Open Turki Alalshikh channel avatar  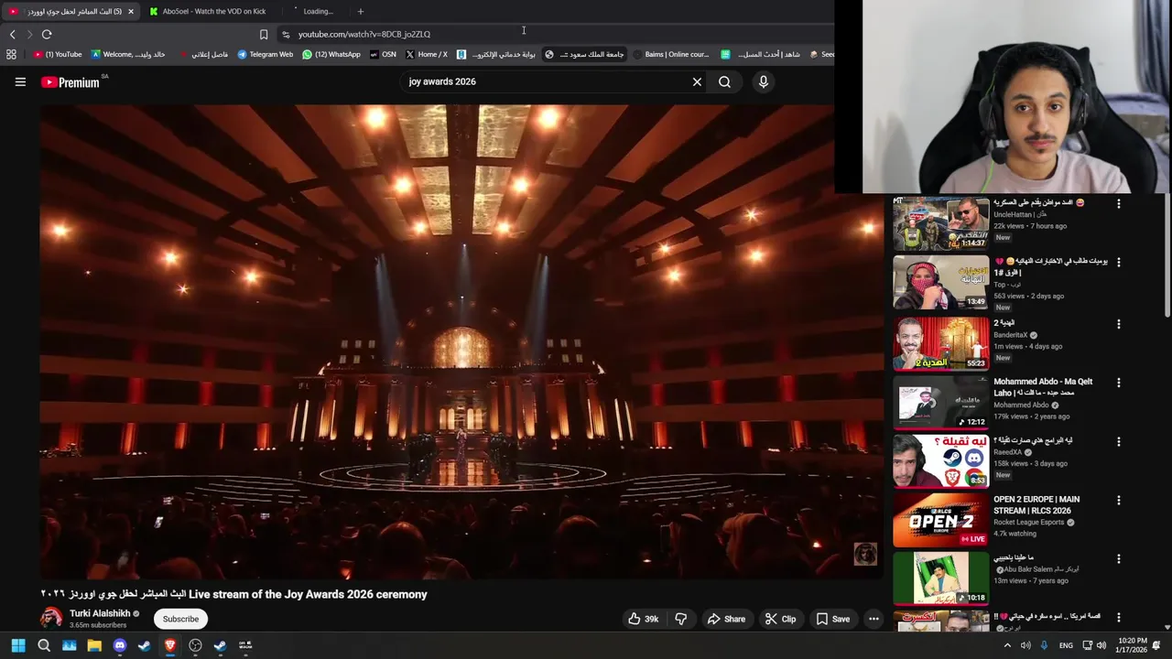click(x=51, y=618)
